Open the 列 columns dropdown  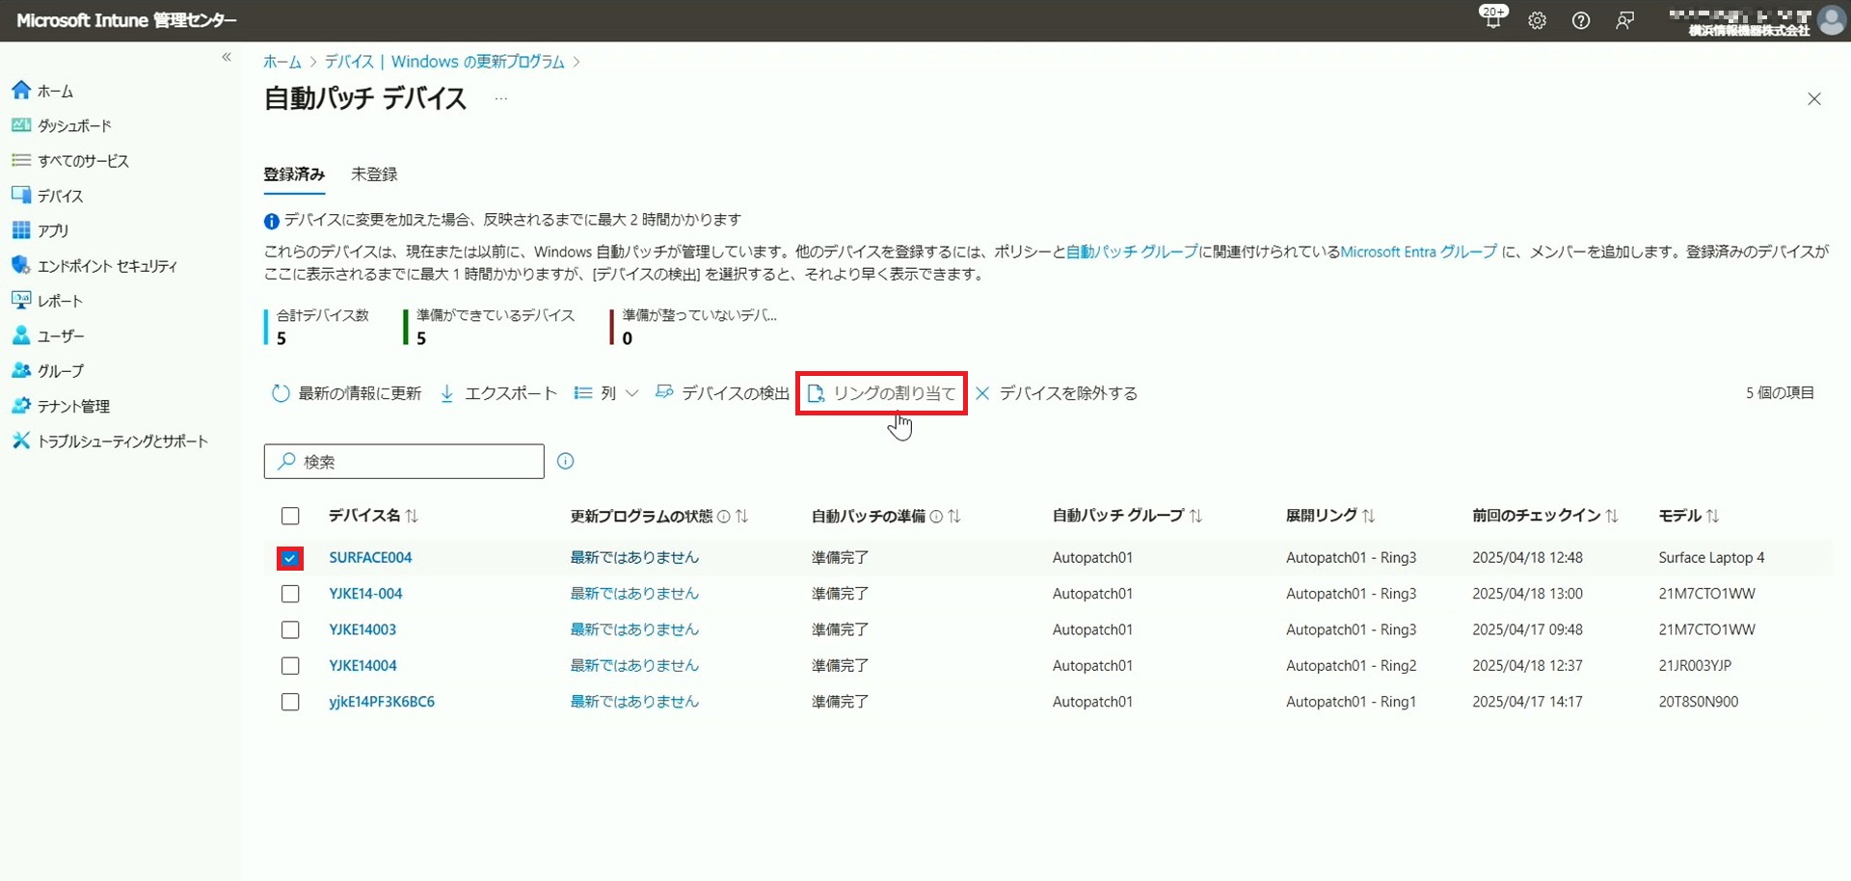point(606,393)
